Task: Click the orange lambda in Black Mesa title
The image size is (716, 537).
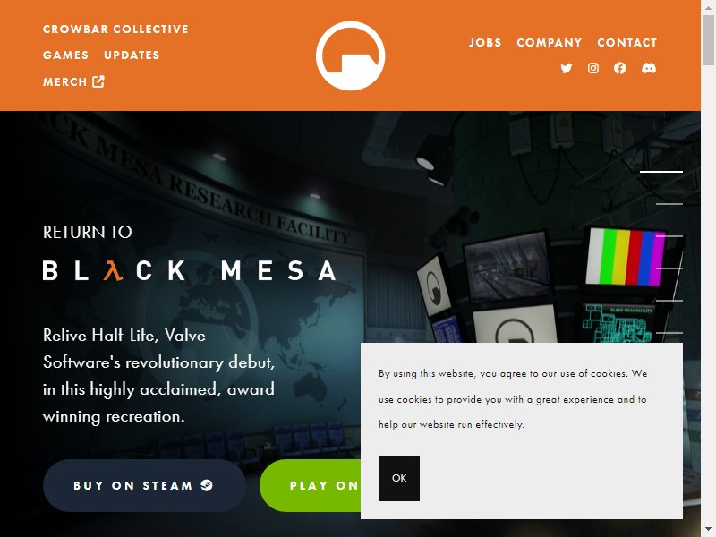Action: (114, 270)
